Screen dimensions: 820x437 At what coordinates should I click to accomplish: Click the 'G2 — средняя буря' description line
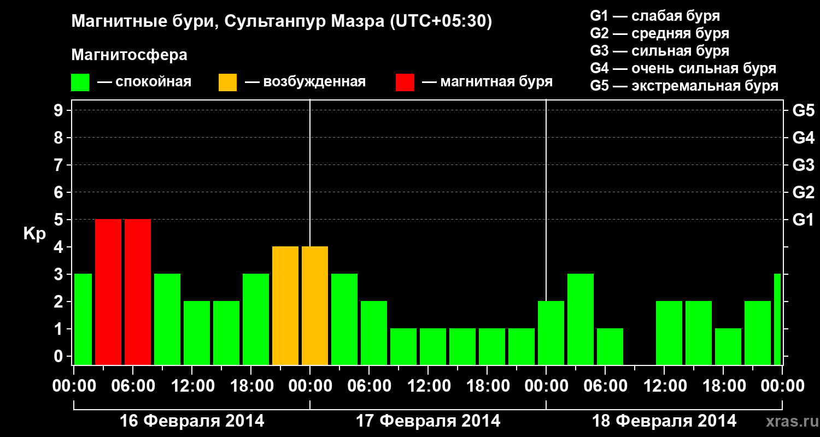pyautogui.click(x=660, y=33)
